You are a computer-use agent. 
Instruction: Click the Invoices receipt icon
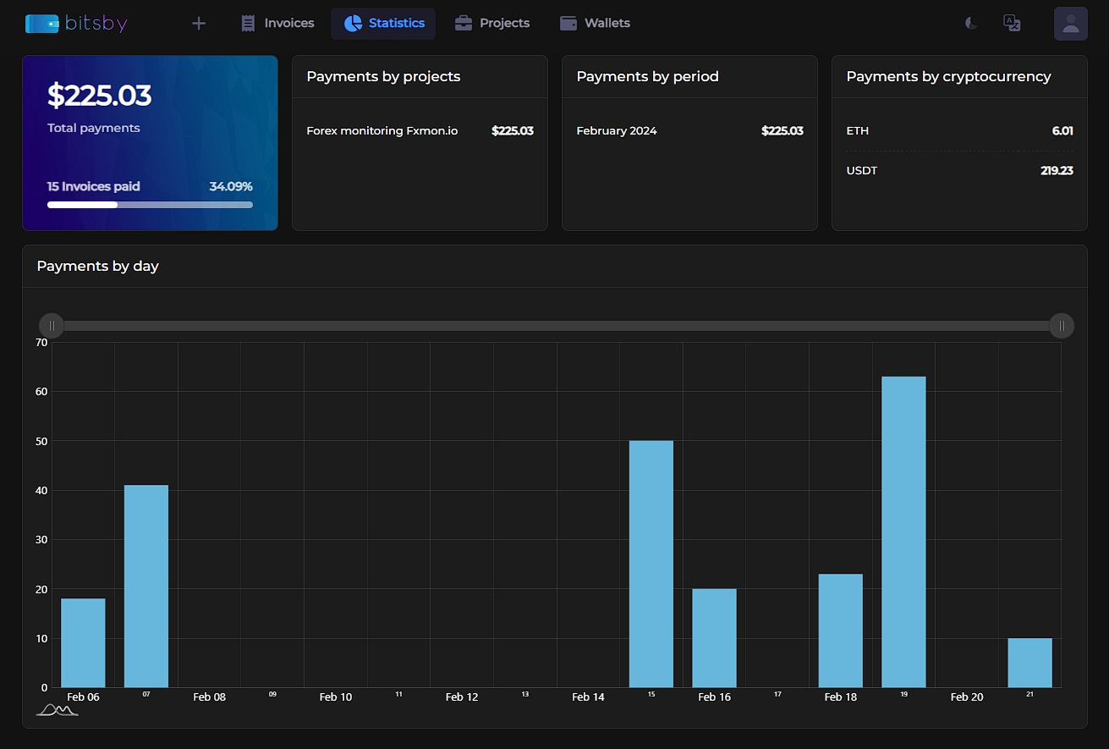pyautogui.click(x=248, y=24)
